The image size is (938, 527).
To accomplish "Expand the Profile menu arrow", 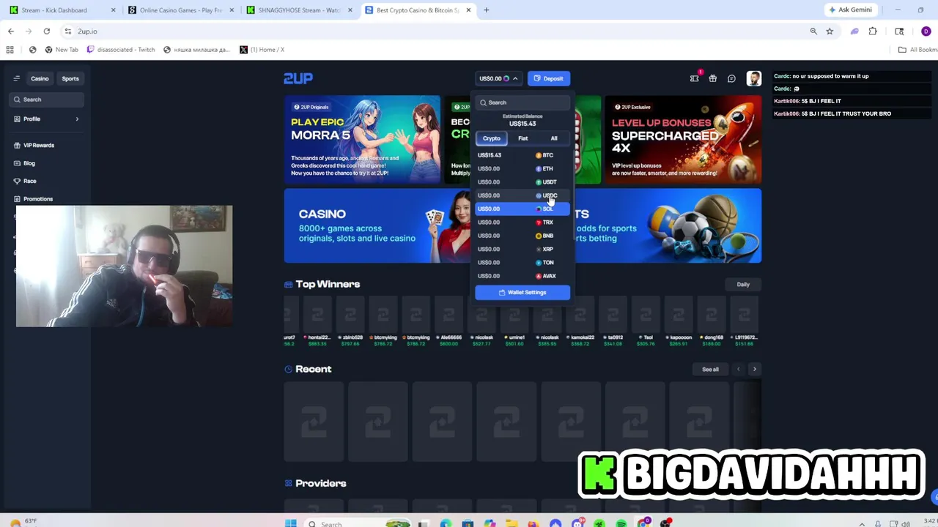I will (77, 119).
